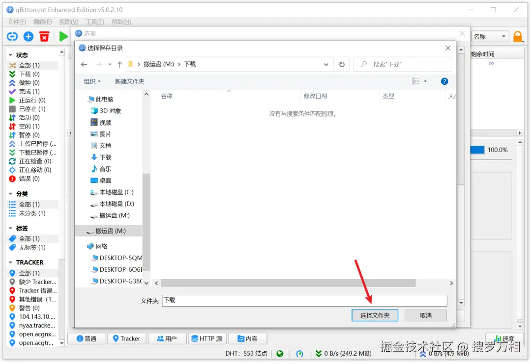Viewport: 531px width, 364px height.
Task: Open view options dropdown arrow
Action: pos(425,81)
